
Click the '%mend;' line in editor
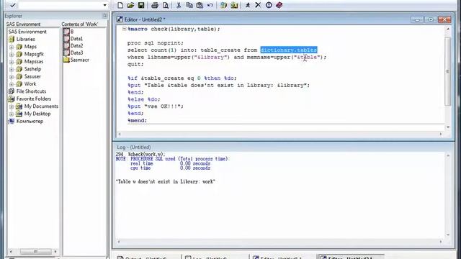tap(137, 120)
